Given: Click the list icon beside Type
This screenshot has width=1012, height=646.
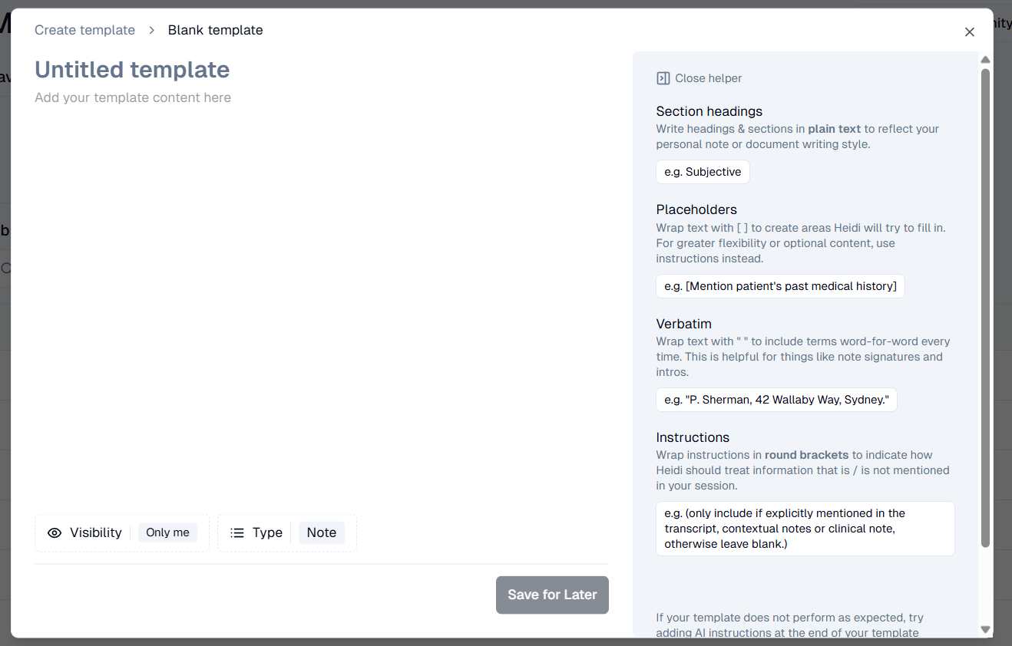Looking at the screenshot, I should (x=237, y=532).
